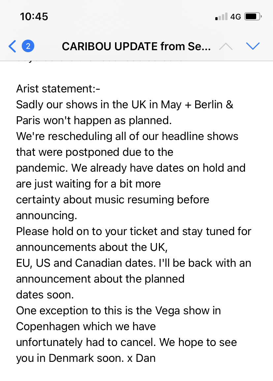Tap the line starting 'pandemic. We already have dates'
Screen dimensions: 273x381
tap(131, 168)
